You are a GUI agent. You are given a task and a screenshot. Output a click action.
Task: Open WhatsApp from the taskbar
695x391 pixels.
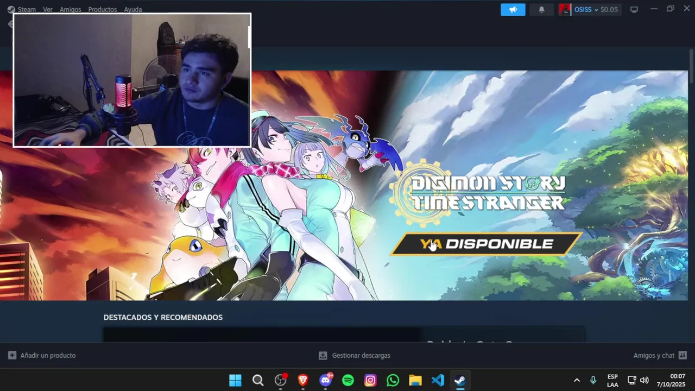[x=393, y=380]
